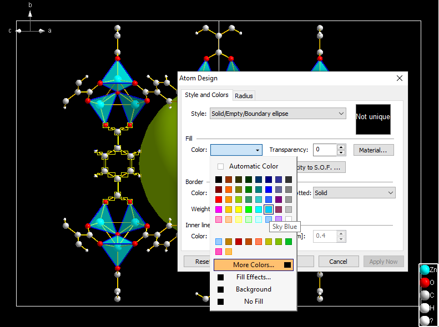Image resolution: width=439 pixels, height=327 pixels.
Task: Click the red O atom legend sphere
Action: (425, 283)
